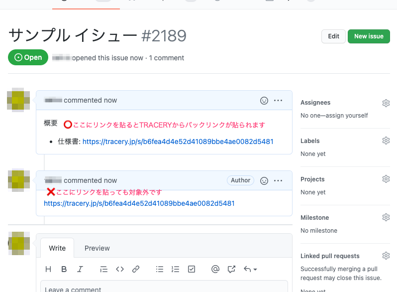Switch to the Write tab
The image size is (397, 292).
coord(57,248)
